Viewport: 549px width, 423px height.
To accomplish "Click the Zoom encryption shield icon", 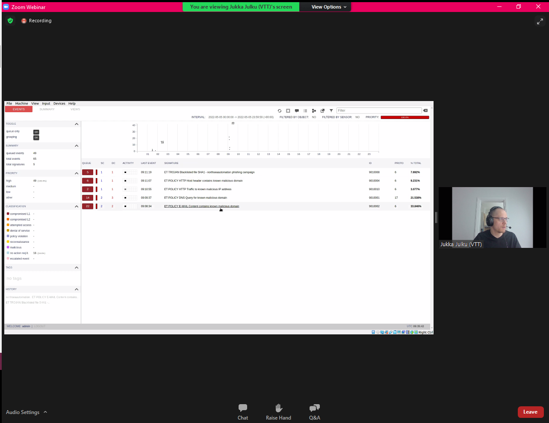I will tap(10, 21).
